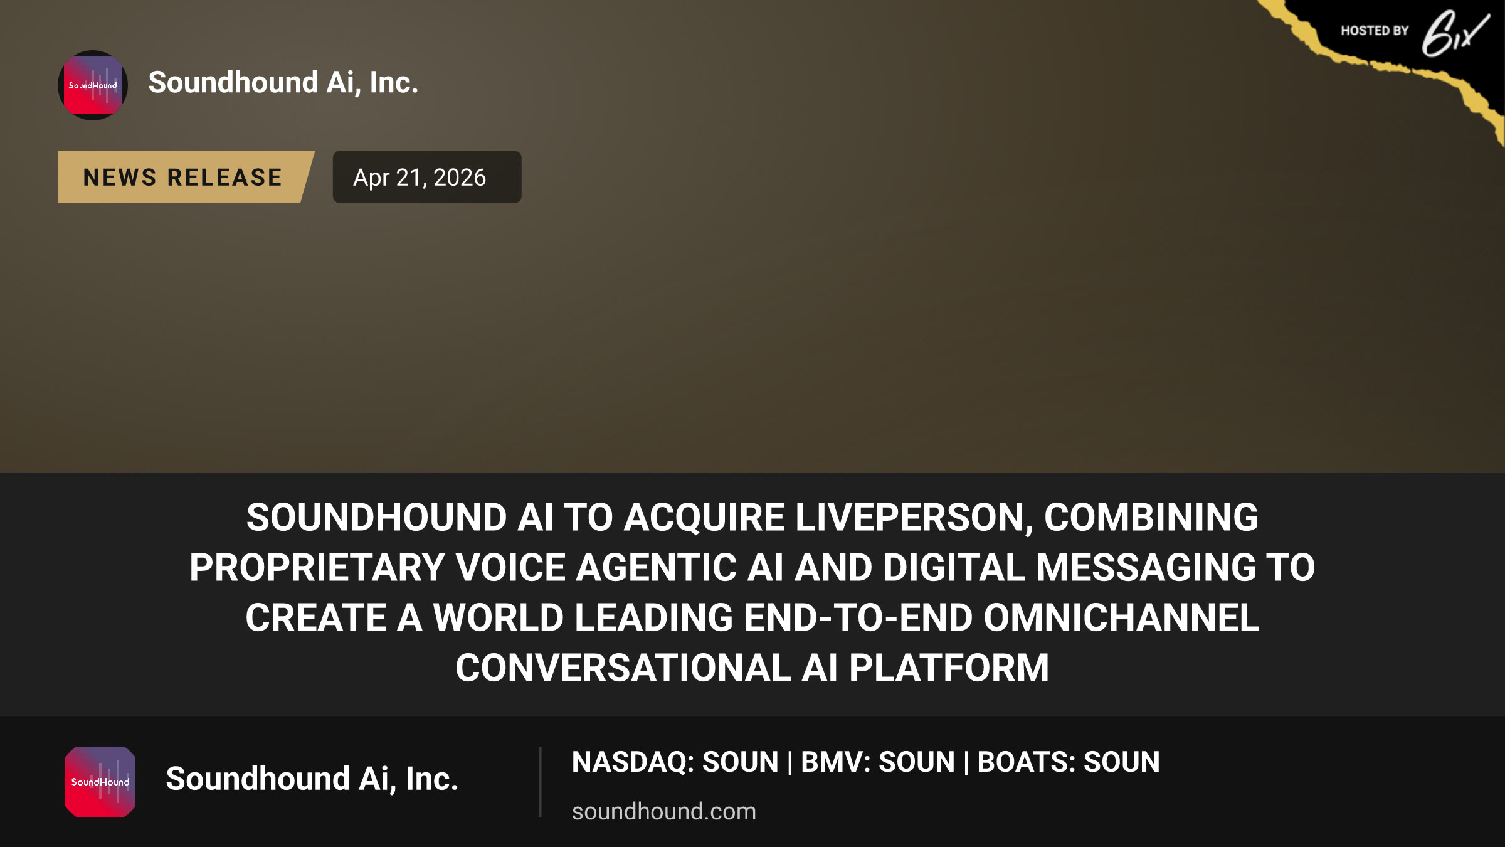Click headline line CONVERSATIONAL AI PLATFORM
The image size is (1505, 847).
(752, 668)
